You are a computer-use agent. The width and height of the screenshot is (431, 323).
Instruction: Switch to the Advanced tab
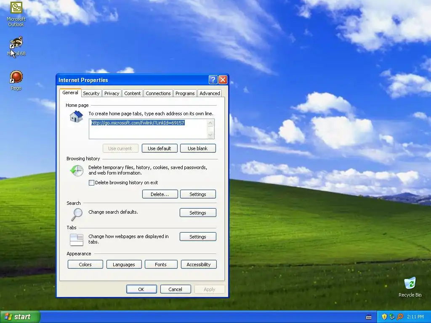pyautogui.click(x=210, y=93)
